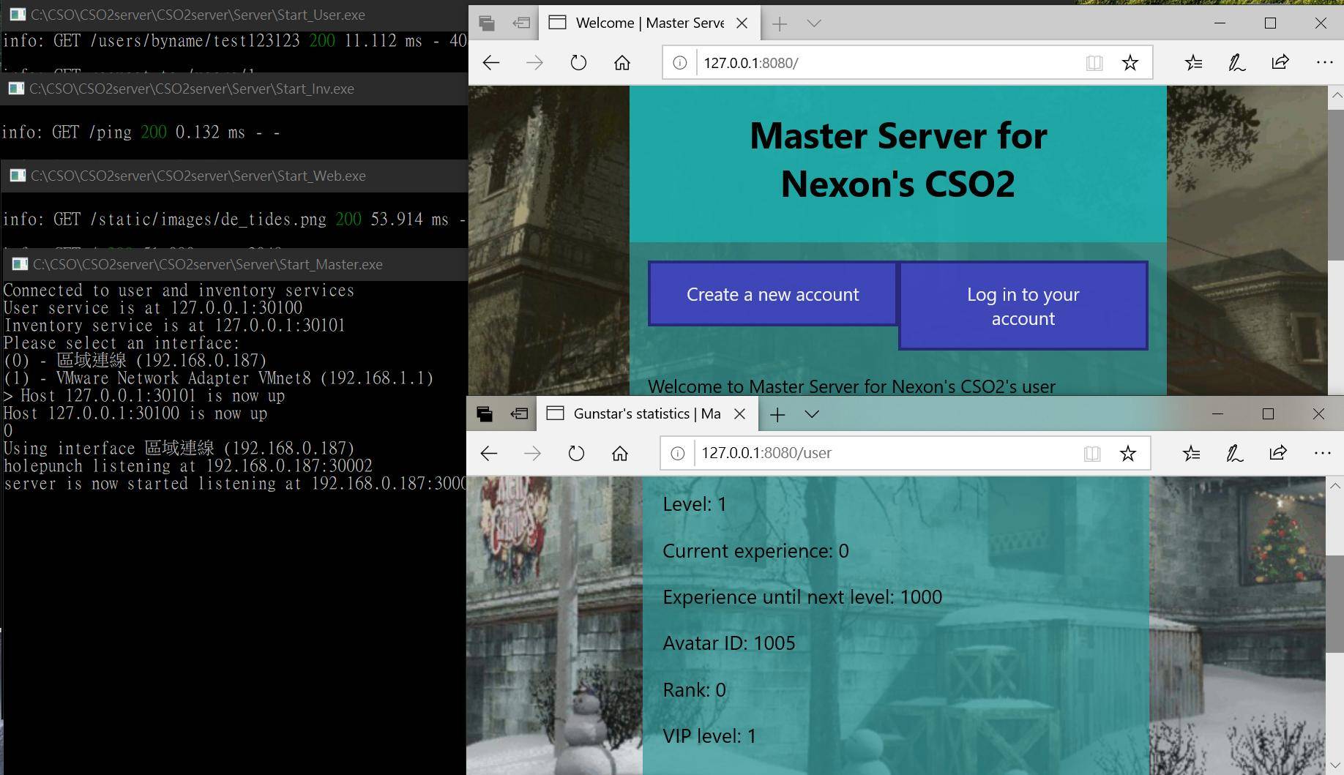The image size is (1344, 775).
Task: Add 127.0.0.1:8080/user to favorites
Action: click(x=1128, y=454)
